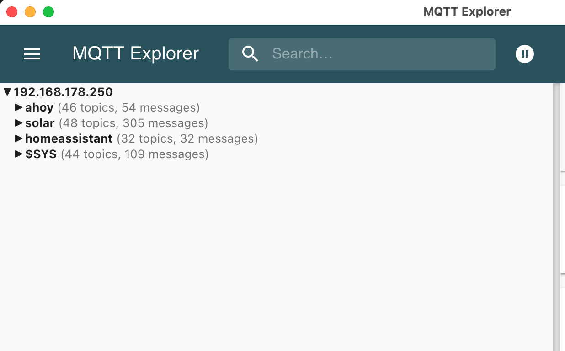
Task: Click the MQTT Explorer app title
Action: point(135,53)
